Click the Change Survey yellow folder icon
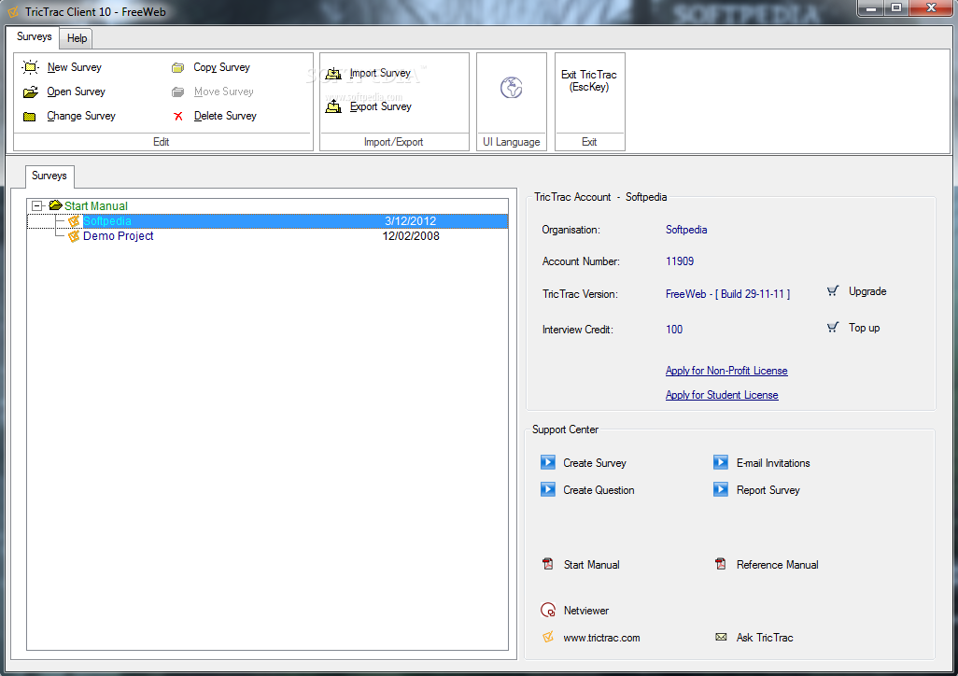Screen dimensions: 958x676 pos(29,116)
